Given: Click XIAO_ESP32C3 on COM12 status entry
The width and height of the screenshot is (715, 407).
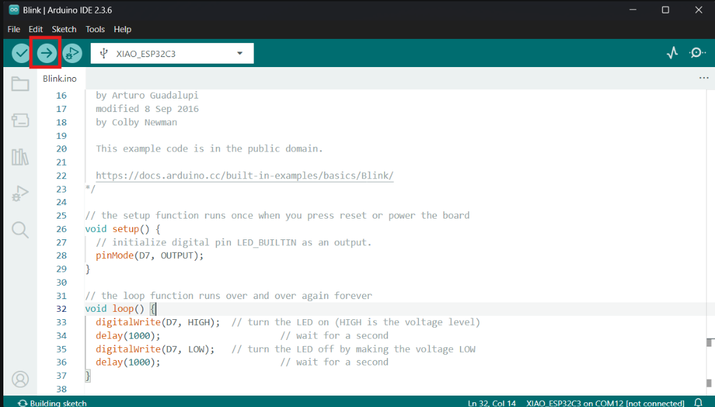Looking at the screenshot, I should click(x=605, y=403).
